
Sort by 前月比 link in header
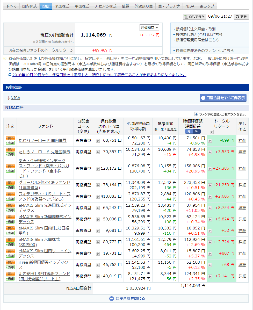(172, 129)
